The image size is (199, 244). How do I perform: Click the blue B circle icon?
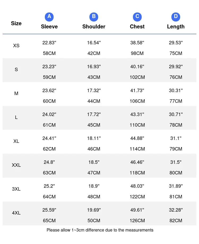(94, 17)
